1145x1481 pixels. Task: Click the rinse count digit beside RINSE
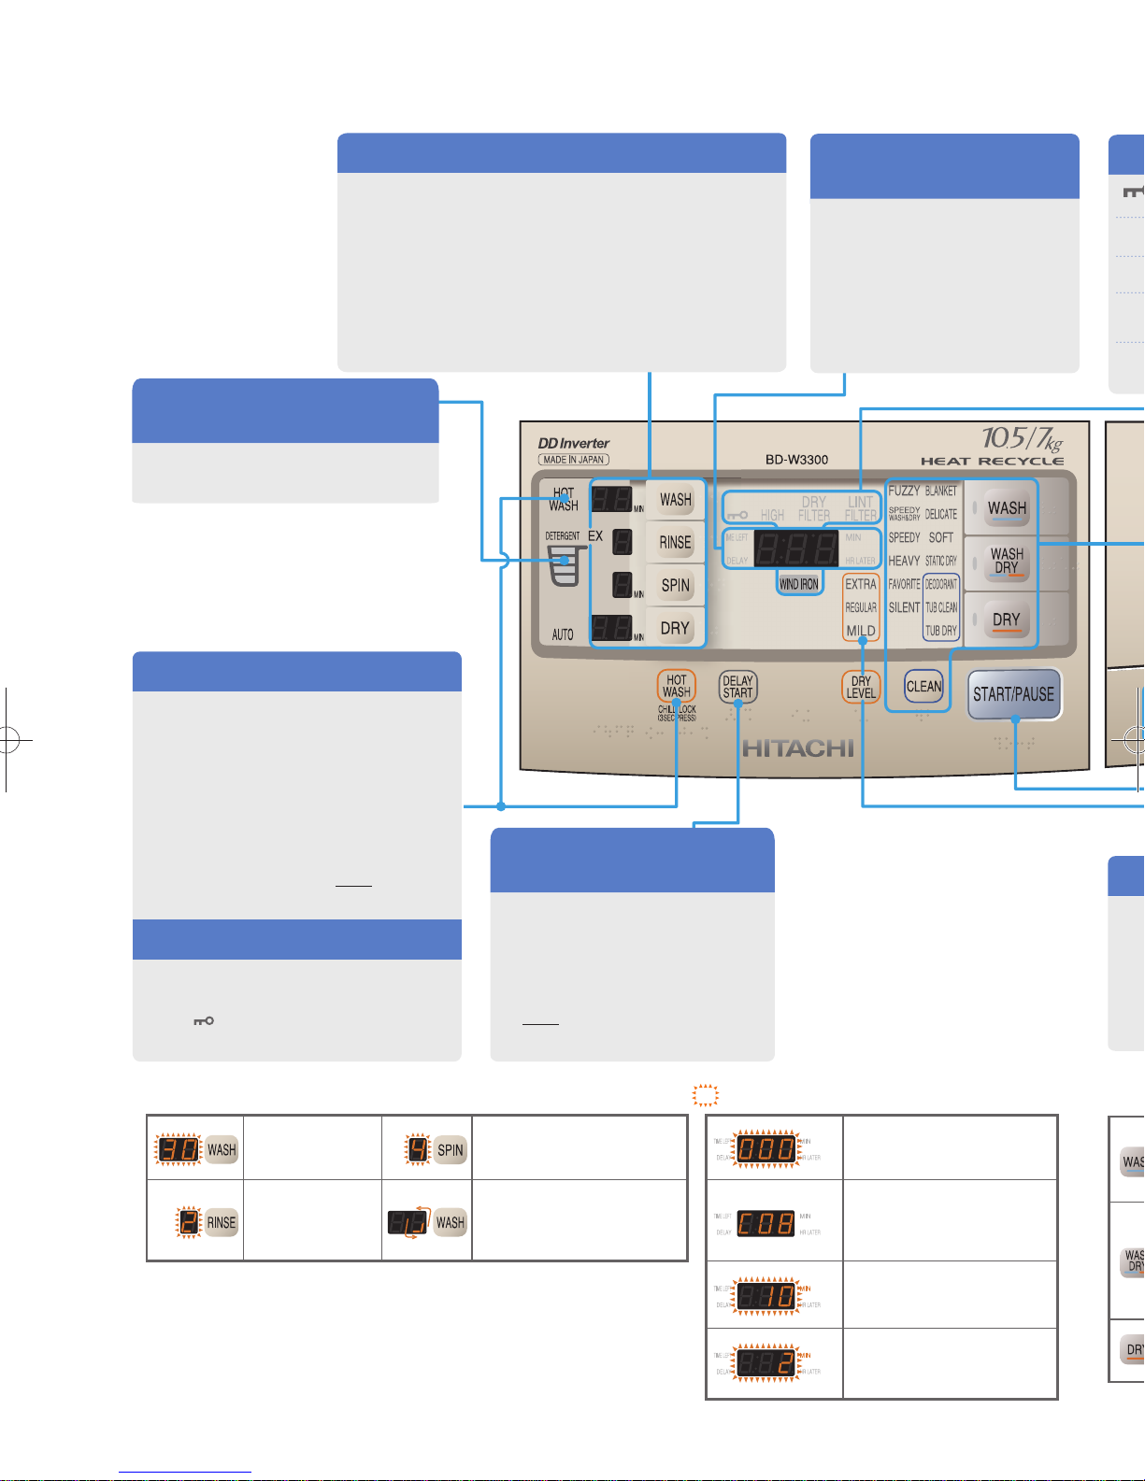(623, 542)
